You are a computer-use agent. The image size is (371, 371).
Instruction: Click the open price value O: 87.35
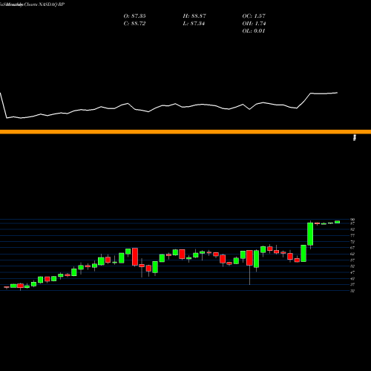tap(134, 16)
